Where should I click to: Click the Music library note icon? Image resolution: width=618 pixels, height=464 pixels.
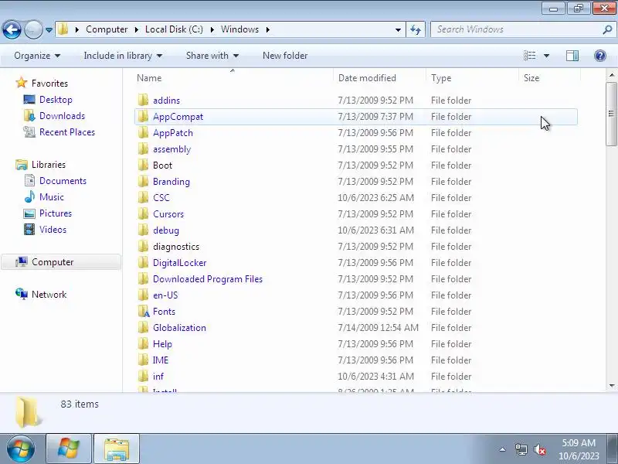tap(29, 196)
